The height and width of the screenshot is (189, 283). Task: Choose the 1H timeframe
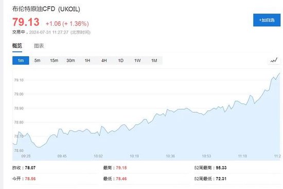tap(87, 60)
